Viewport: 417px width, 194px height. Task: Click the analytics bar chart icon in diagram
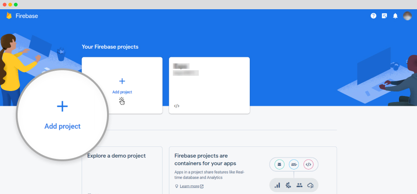278,185
